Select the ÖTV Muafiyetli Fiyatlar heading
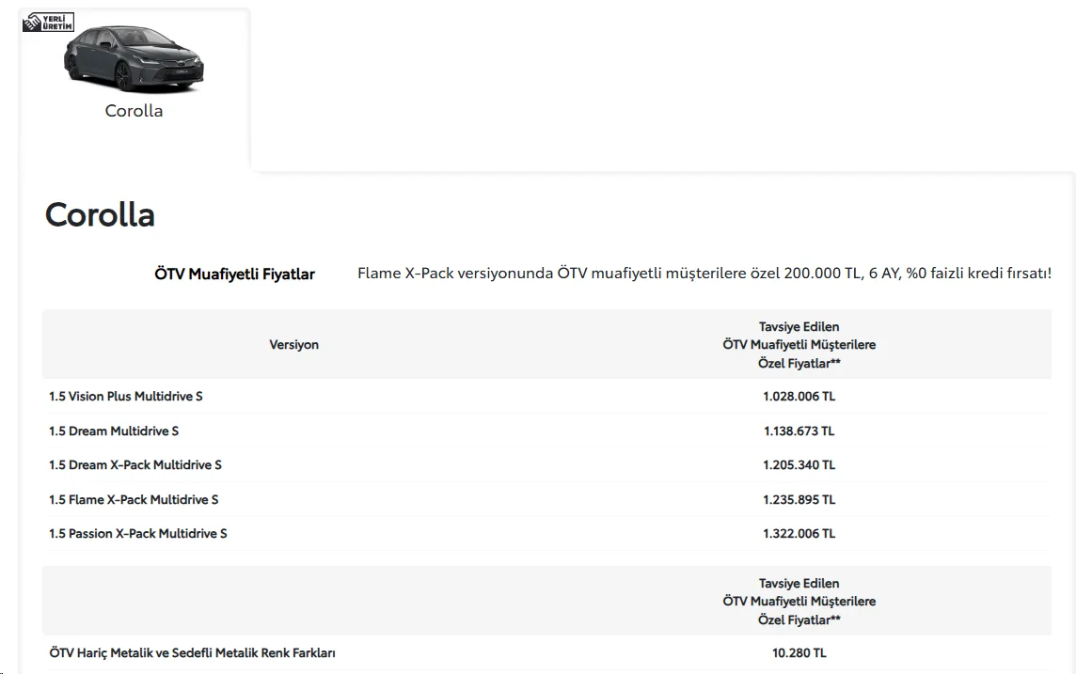1092x674 pixels. (x=235, y=274)
